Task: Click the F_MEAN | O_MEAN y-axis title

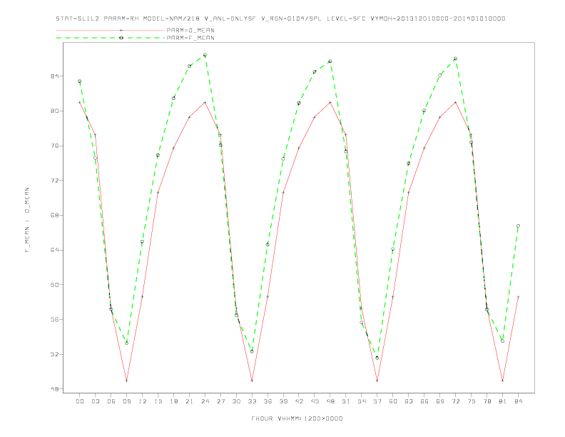Action: click(27, 220)
